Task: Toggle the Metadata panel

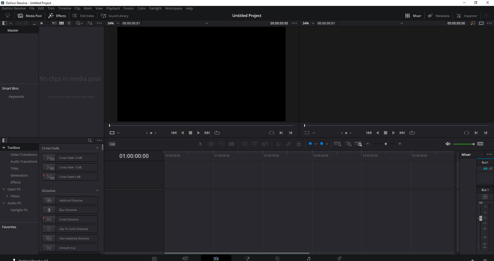Action: [x=439, y=16]
